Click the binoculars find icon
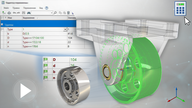Screen dimensions: 192x108 click(x=29, y=13)
